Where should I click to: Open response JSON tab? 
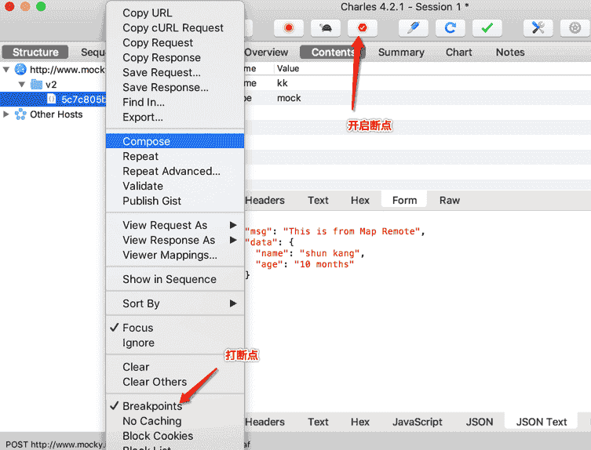pyautogui.click(x=479, y=422)
